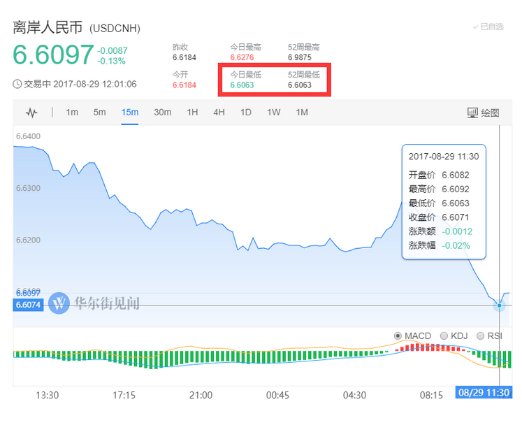Click the 华尔街见闻 watermark logo
The width and height of the screenshot is (522, 425).
pyautogui.click(x=59, y=303)
